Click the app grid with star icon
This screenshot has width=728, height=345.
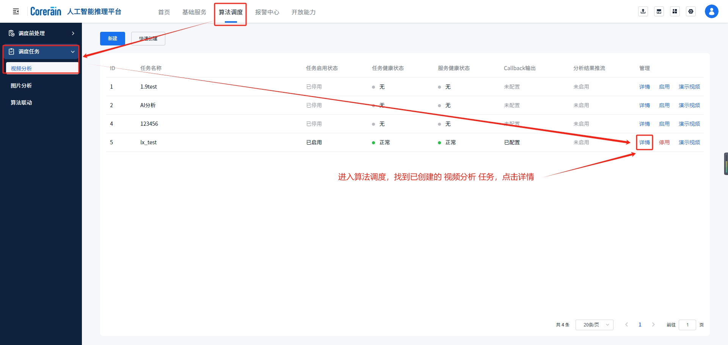(x=675, y=11)
